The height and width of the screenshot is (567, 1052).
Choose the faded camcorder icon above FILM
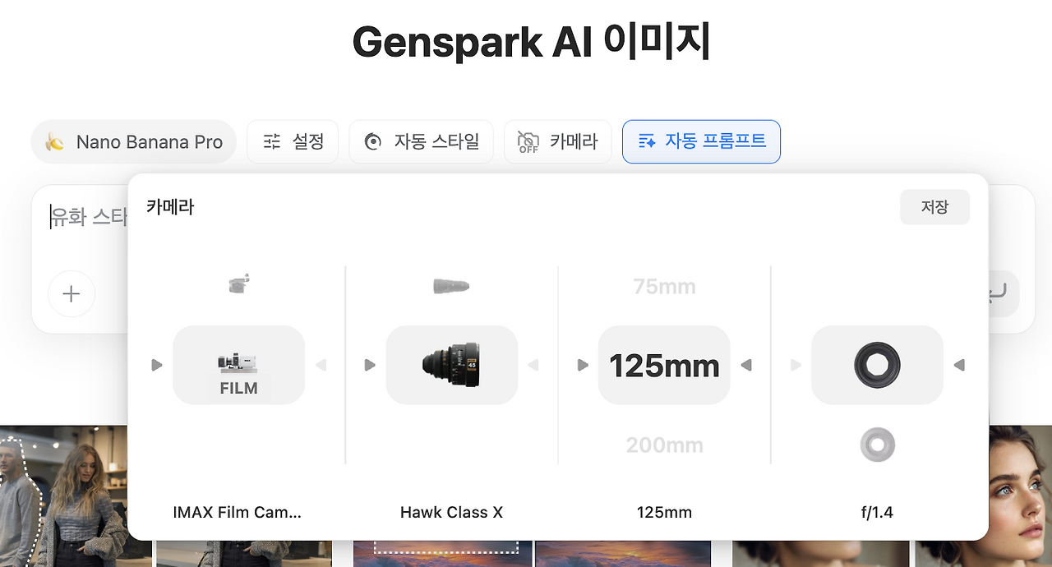coord(238,284)
